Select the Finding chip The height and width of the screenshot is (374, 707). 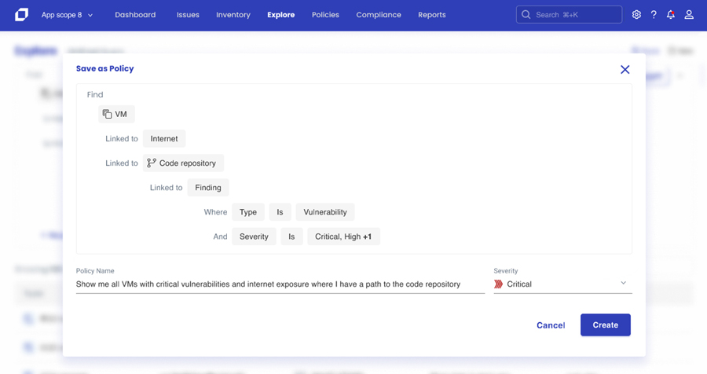[208, 188]
